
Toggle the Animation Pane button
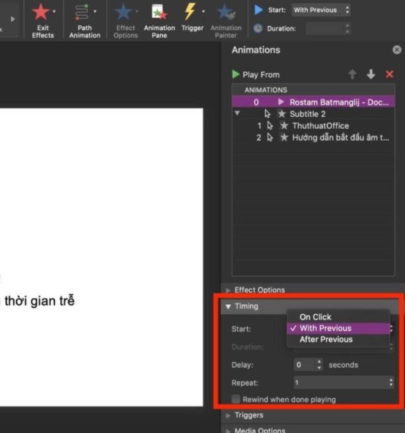[x=159, y=20]
